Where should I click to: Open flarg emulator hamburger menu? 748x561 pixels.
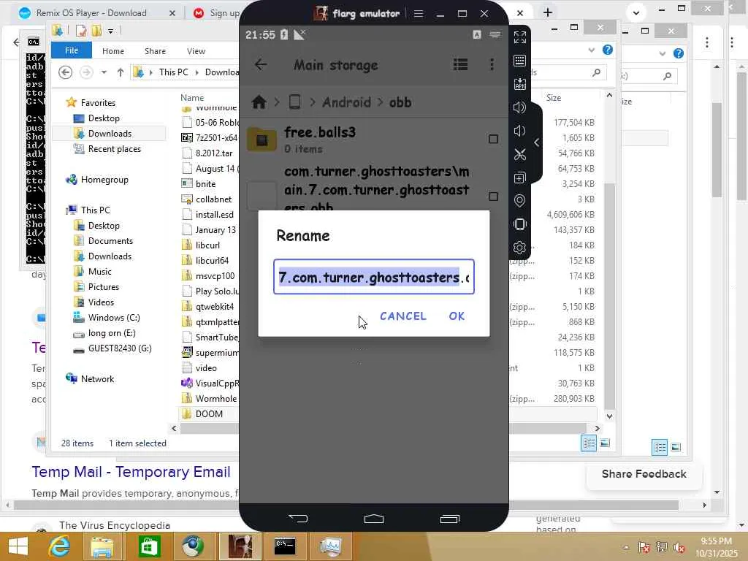[419, 13]
